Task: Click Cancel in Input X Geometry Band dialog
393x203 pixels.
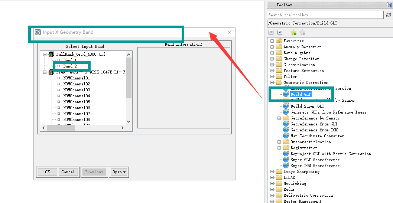Action: (68, 172)
